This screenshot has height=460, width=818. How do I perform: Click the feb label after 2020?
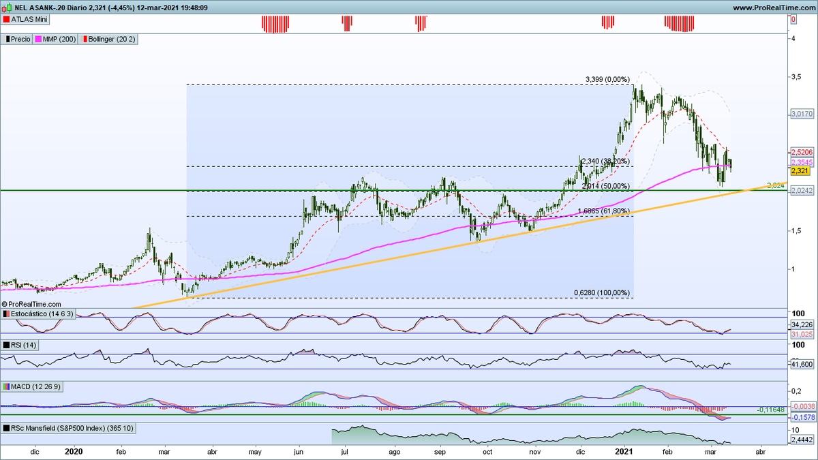coord(121,452)
